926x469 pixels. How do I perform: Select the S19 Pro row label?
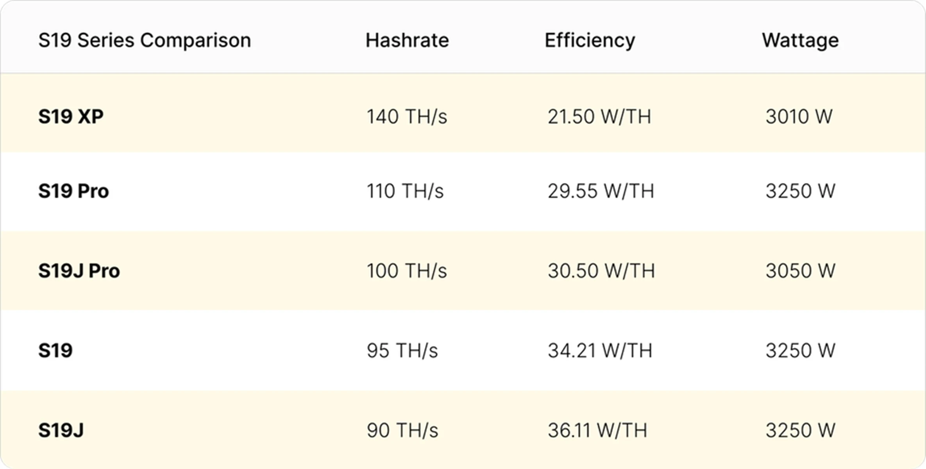click(x=73, y=191)
